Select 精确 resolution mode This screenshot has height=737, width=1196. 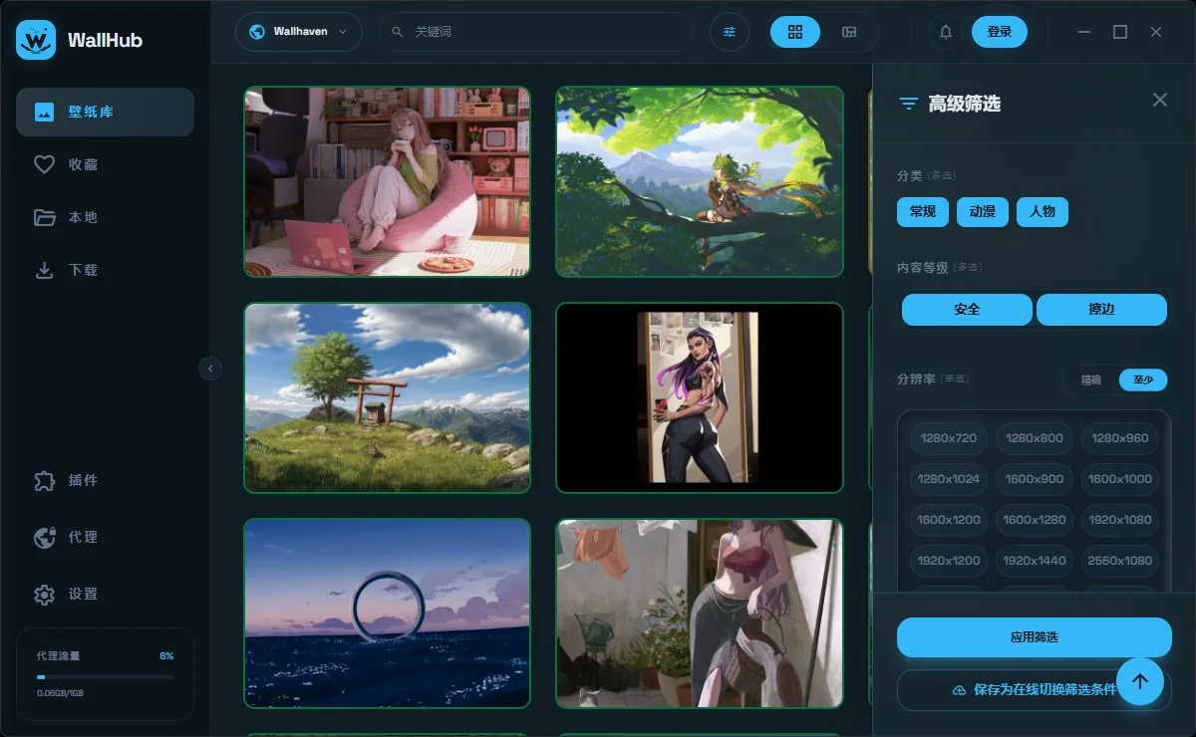tap(1091, 379)
